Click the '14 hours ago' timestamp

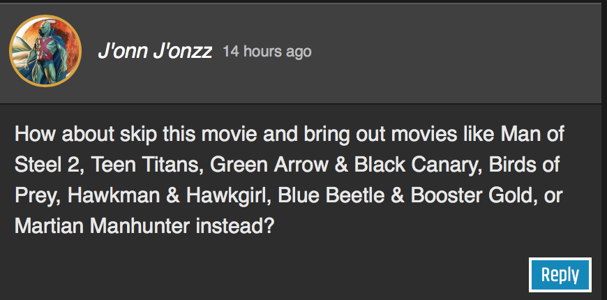click(267, 52)
